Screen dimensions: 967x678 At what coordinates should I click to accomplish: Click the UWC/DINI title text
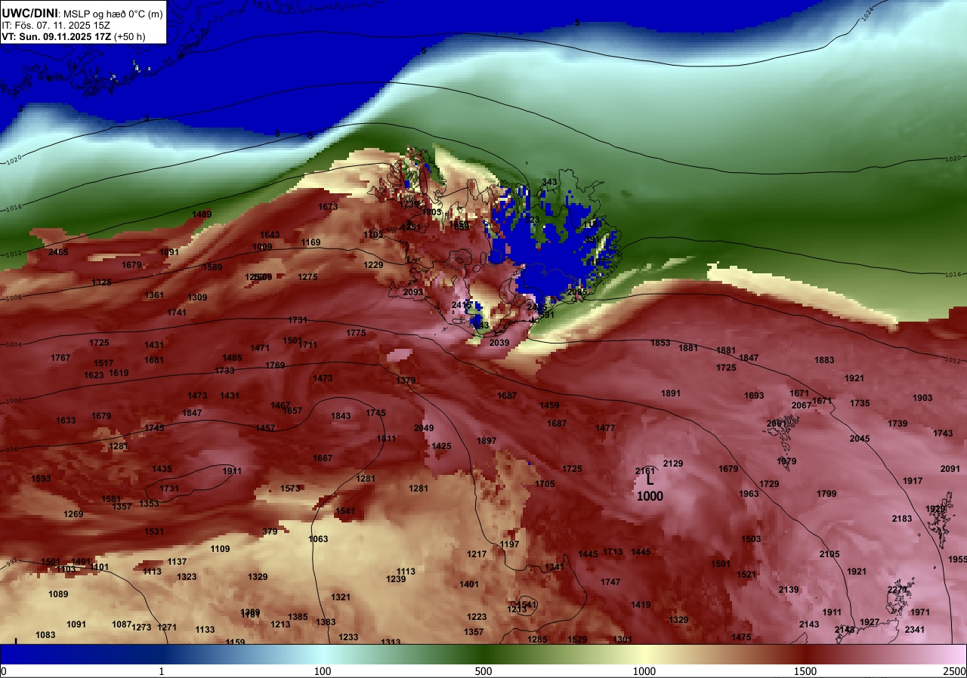click(x=29, y=14)
